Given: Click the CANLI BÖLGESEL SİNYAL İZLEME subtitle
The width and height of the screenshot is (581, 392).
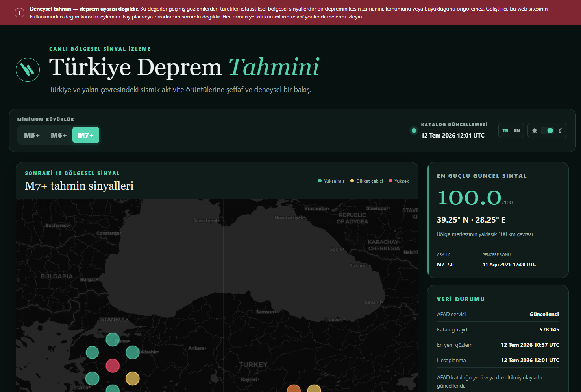Looking at the screenshot, I should tap(100, 49).
